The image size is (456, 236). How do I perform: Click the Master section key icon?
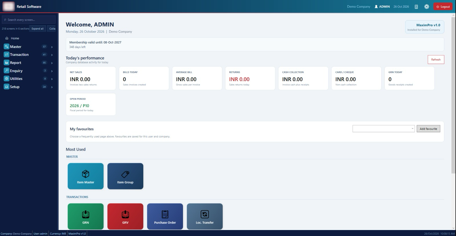(7, 47)
